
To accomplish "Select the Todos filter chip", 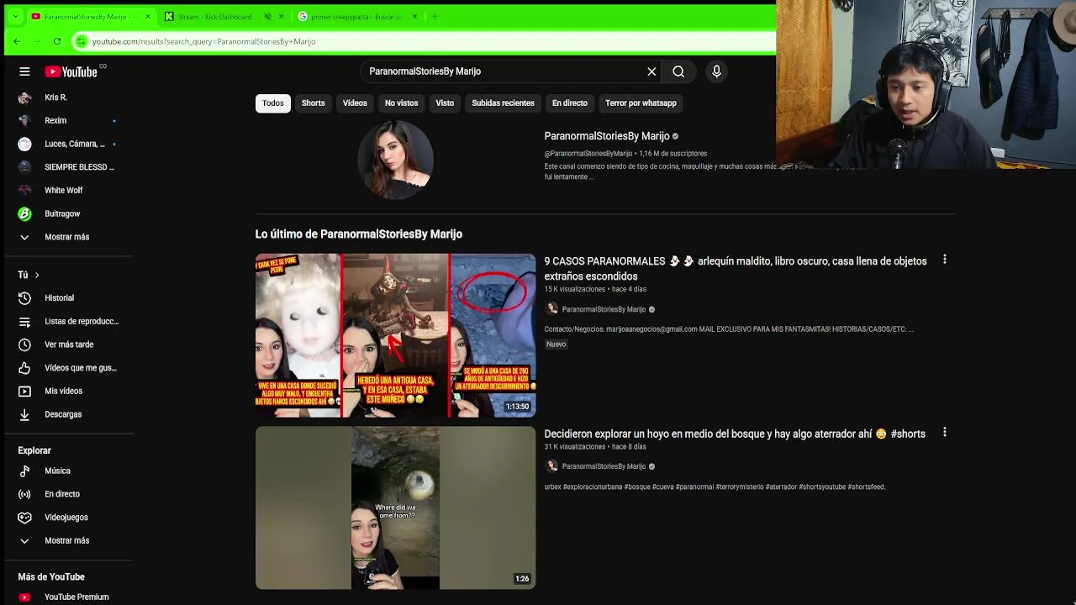I will click(x=272, y=103).
